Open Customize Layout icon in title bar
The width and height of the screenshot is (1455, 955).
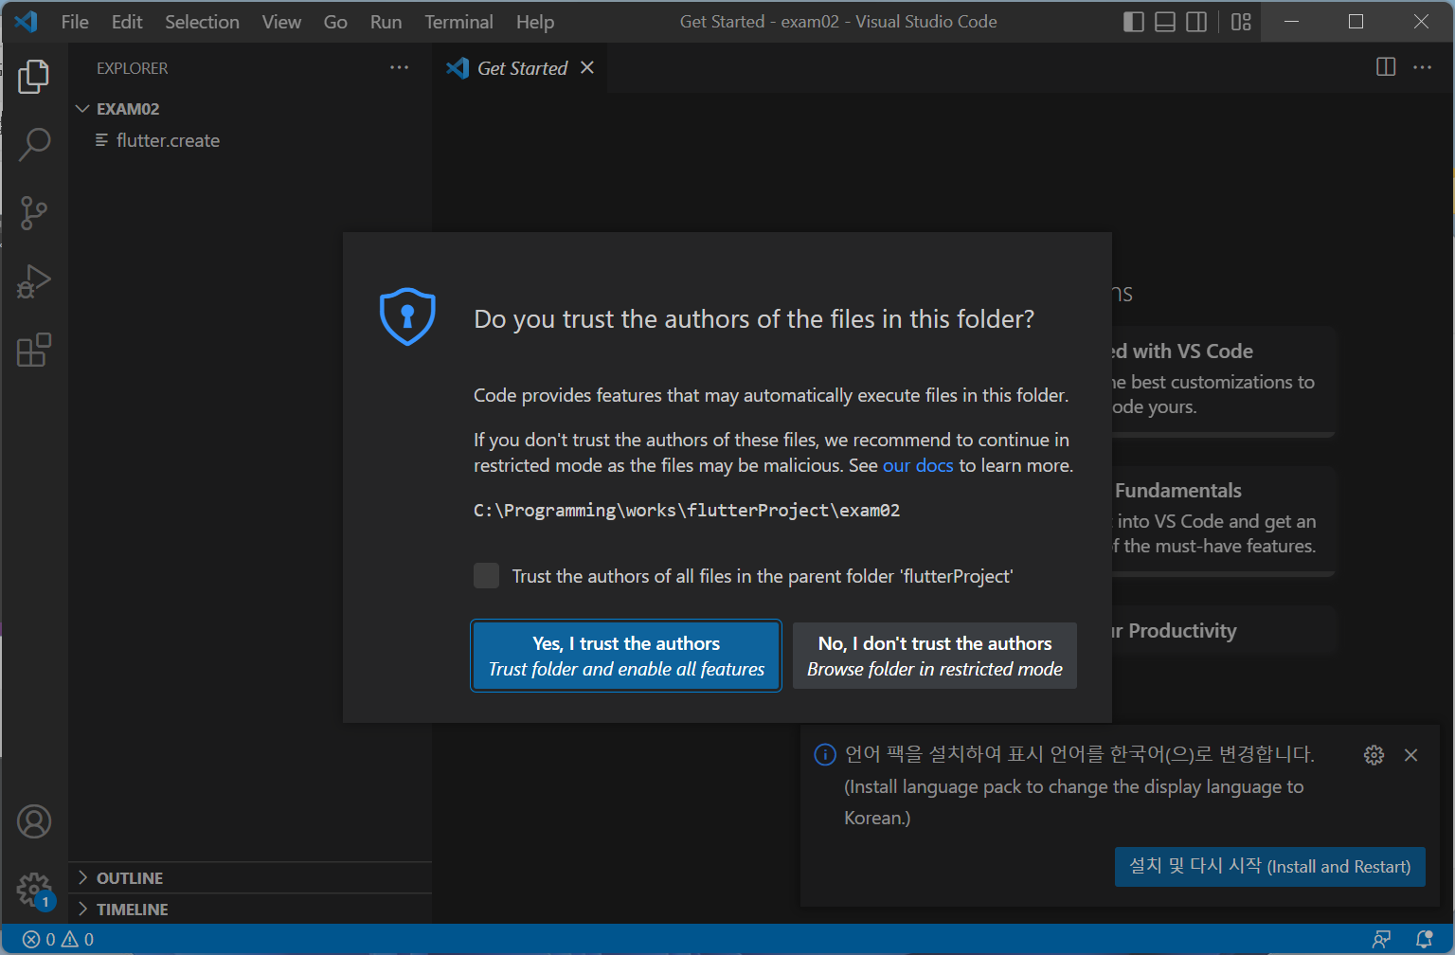pyautogui.click(x=1241, y=22)
